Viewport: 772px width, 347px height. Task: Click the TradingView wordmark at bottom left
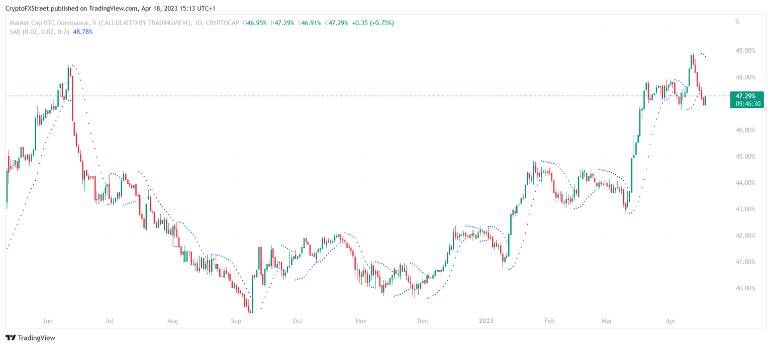coord(36,338)
